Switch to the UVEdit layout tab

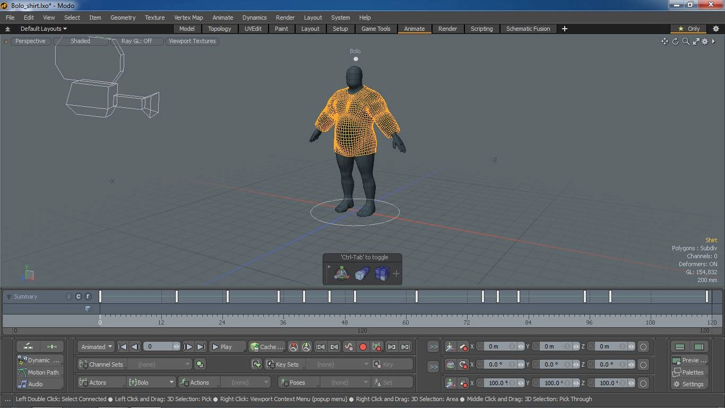[253, 29]
